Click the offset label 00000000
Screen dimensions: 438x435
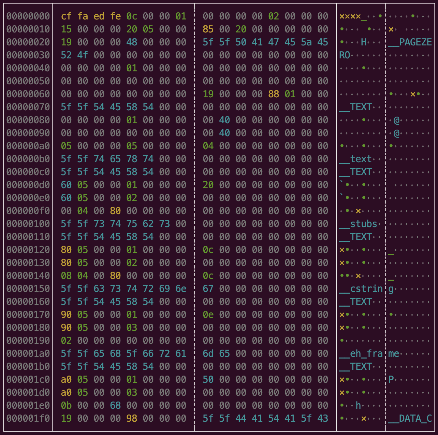pos(28,16)
